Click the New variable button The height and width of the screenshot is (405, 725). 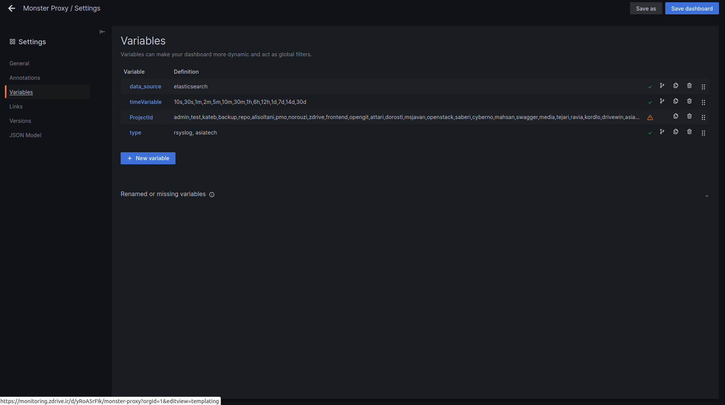[x=148, y=158]
